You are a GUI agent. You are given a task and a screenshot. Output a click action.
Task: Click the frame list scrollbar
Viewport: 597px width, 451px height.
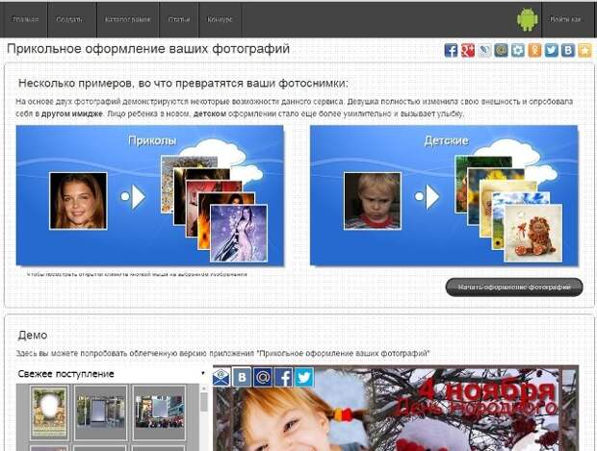click(x=204, y=413)
